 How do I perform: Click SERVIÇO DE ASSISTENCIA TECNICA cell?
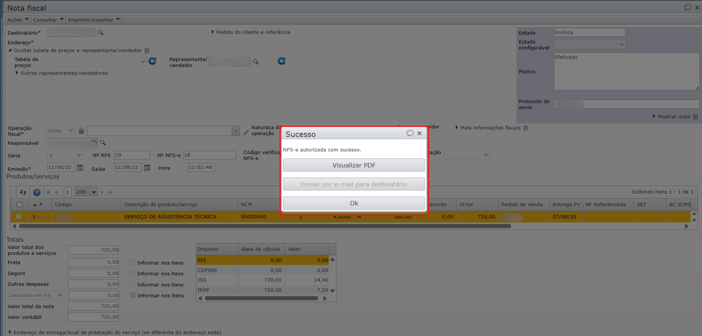pos(180,217)
